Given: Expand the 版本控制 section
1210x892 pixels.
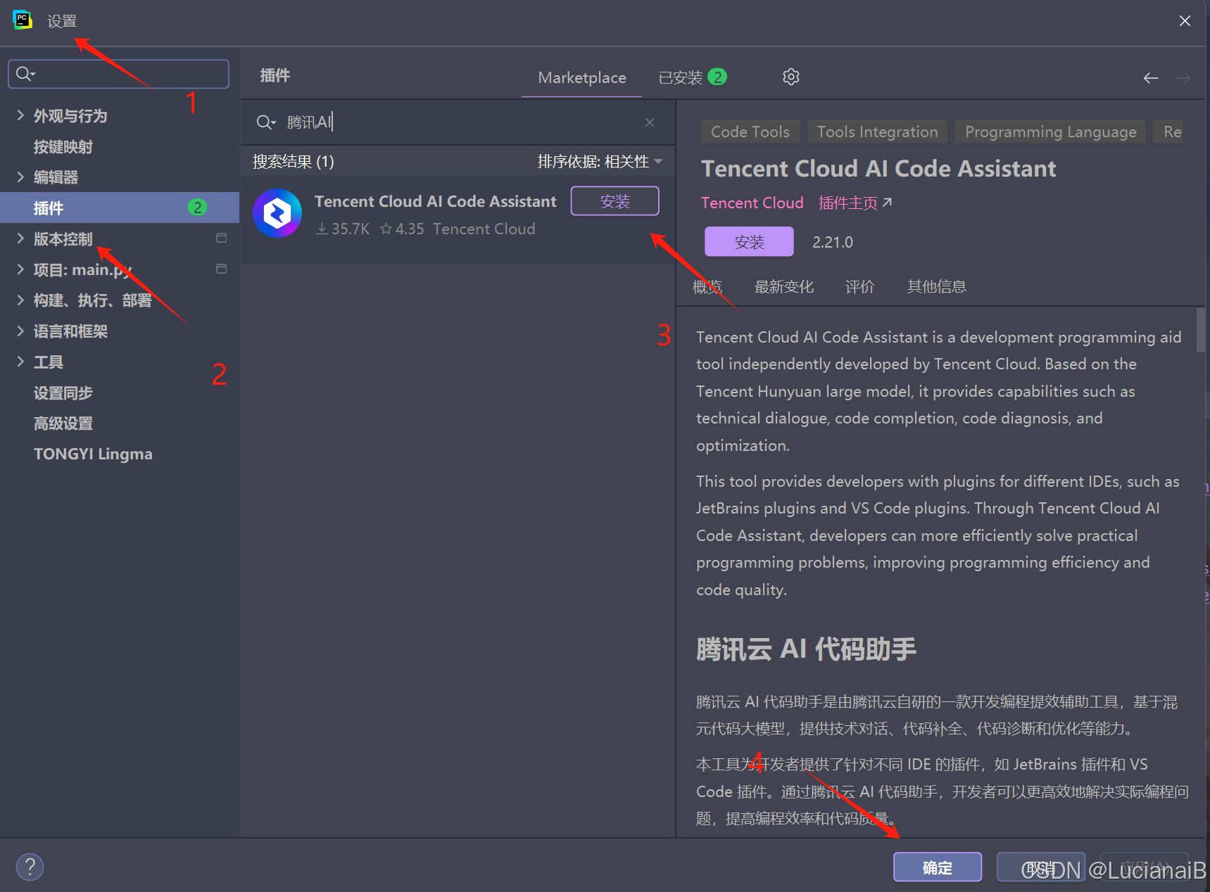Looking at the screenshot, I should [x=20, y=238].
